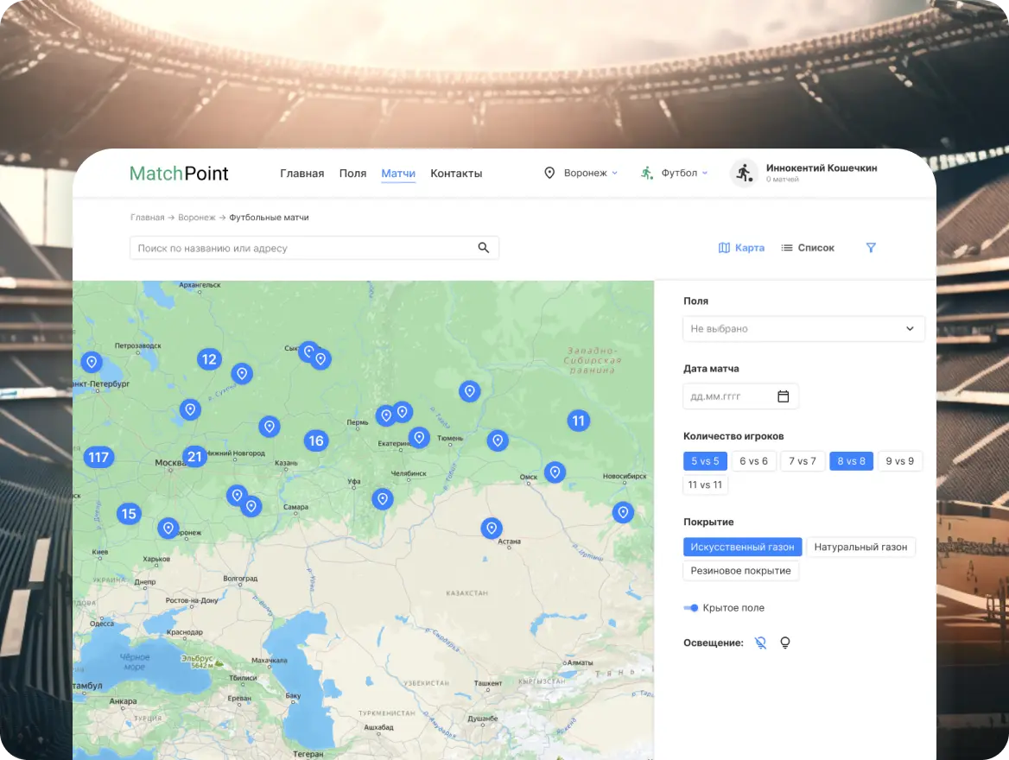Deselect the 5 vs 5 players option
This screenshot has width=1009, height=760.
(x=705, y=461)
